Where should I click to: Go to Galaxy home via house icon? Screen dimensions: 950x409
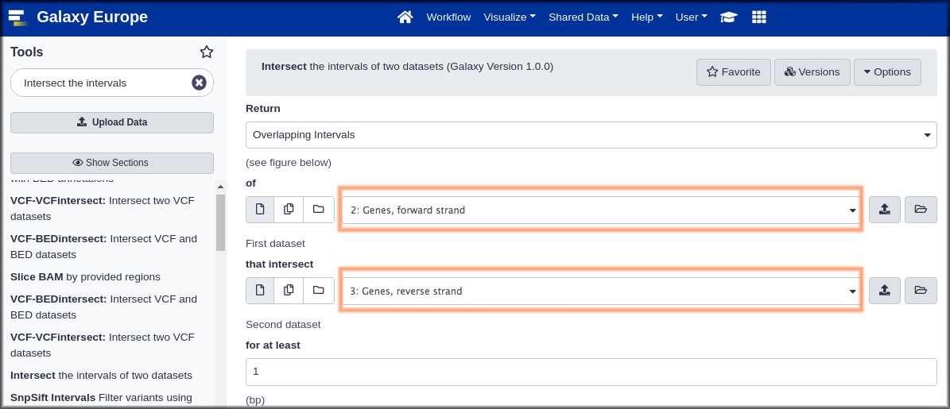point(405,17)
